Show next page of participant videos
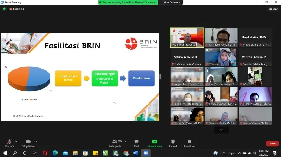The image size is (281, 157). coord(221,130)
